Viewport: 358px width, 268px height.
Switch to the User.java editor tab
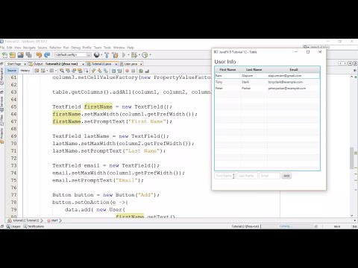coord(131,64)
